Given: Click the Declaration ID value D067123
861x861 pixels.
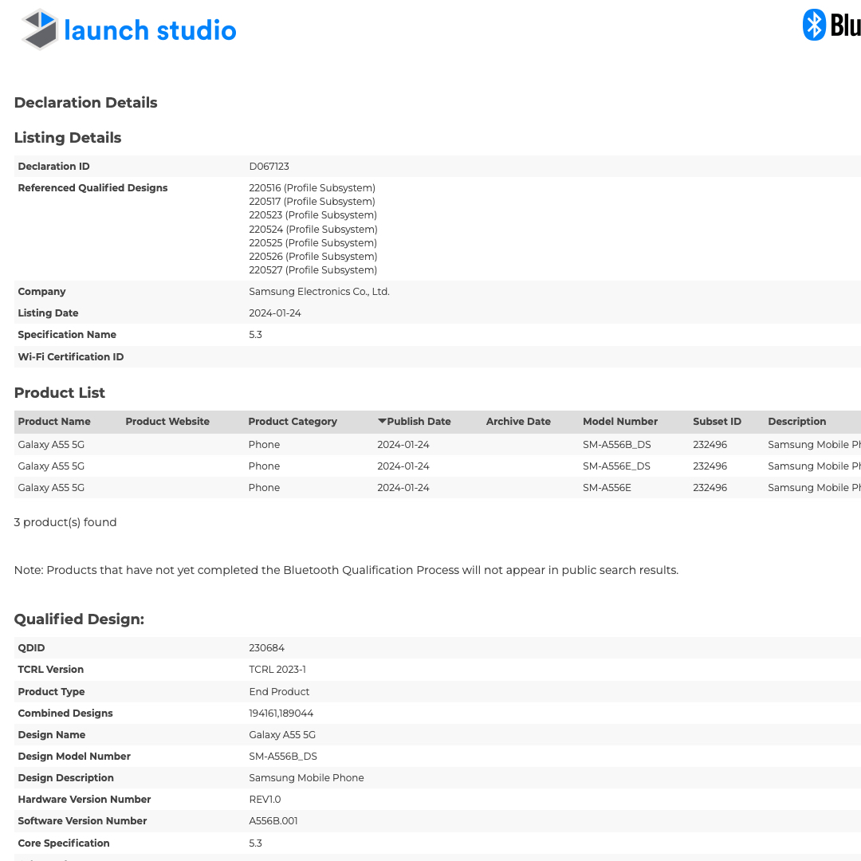Looking at the screenshot, I should [269, 167].
